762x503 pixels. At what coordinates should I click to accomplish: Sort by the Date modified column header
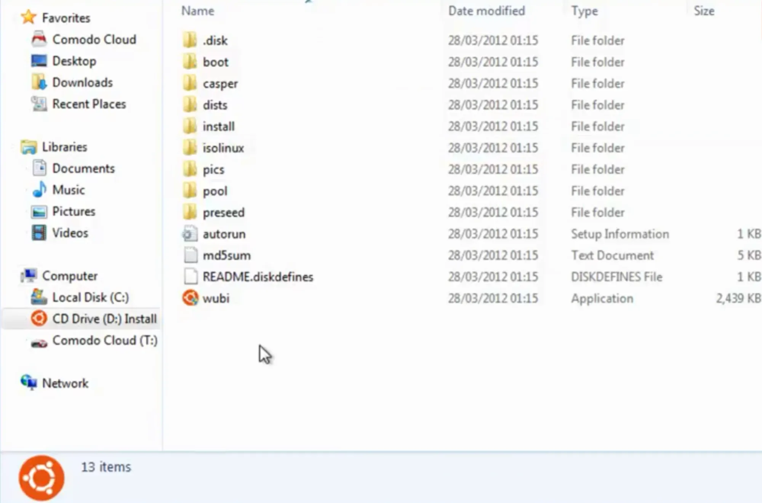click(x=487, y=11)
